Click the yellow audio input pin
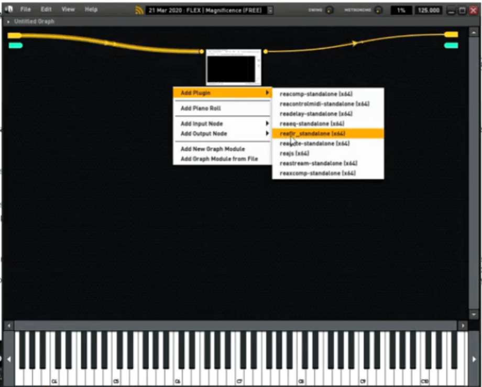This screenshot has width=482, height=387. tap(14, 35)
